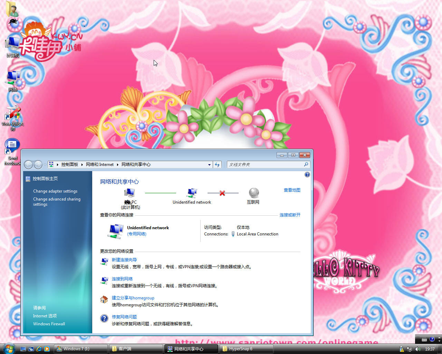Expand the address bar history dropdown
Image resolution: width=442 pixels, height=354 pixels.
tap(209, 165)
